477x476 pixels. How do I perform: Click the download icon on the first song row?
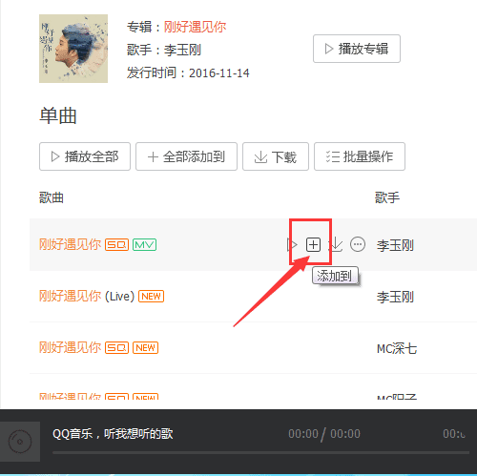tap(337, 244)
